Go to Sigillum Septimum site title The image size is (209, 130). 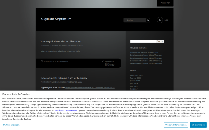coord(56,19)
